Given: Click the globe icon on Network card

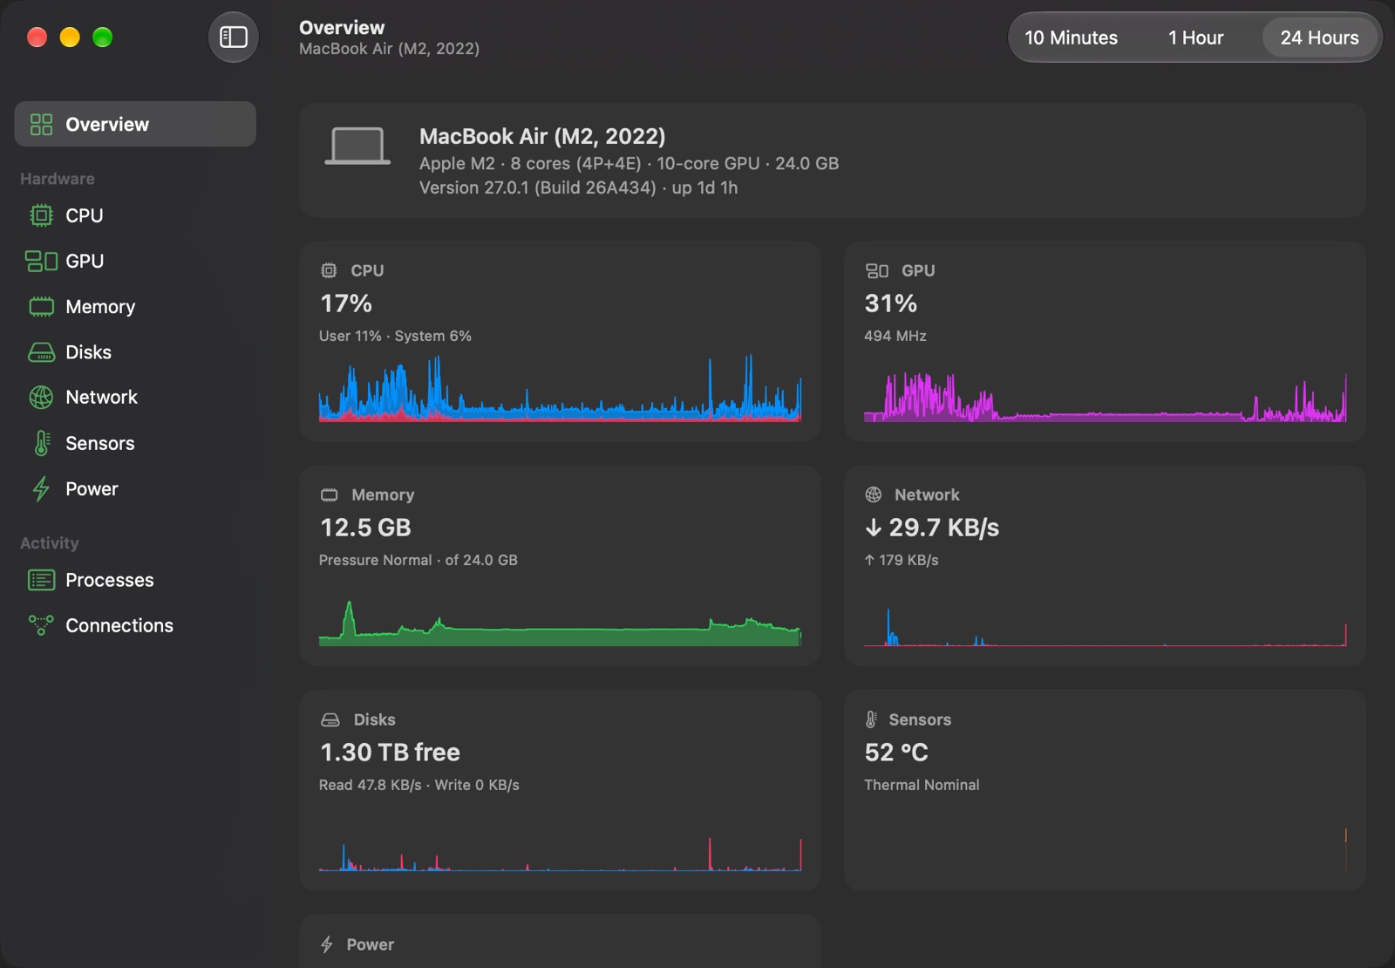Looking at the screenshot, I should [x=874, y=494].
